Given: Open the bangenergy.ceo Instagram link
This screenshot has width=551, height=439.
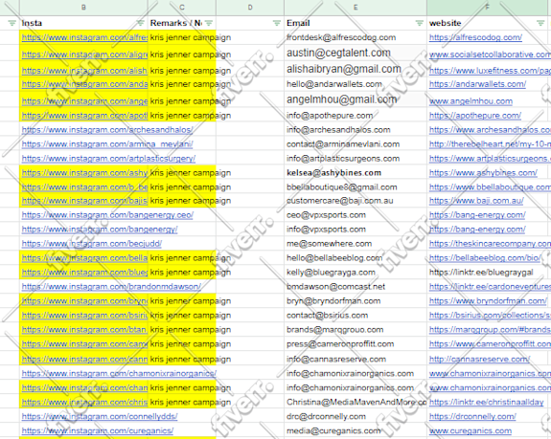Looking at the screenshot, I should pyautogui.click(x=107, y=215).
